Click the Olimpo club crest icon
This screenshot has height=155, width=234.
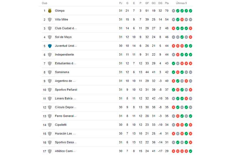pyautogui.click(x=50, y=11)
